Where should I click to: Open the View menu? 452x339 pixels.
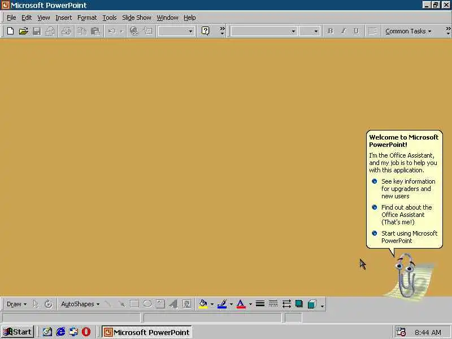coord(44,18)
